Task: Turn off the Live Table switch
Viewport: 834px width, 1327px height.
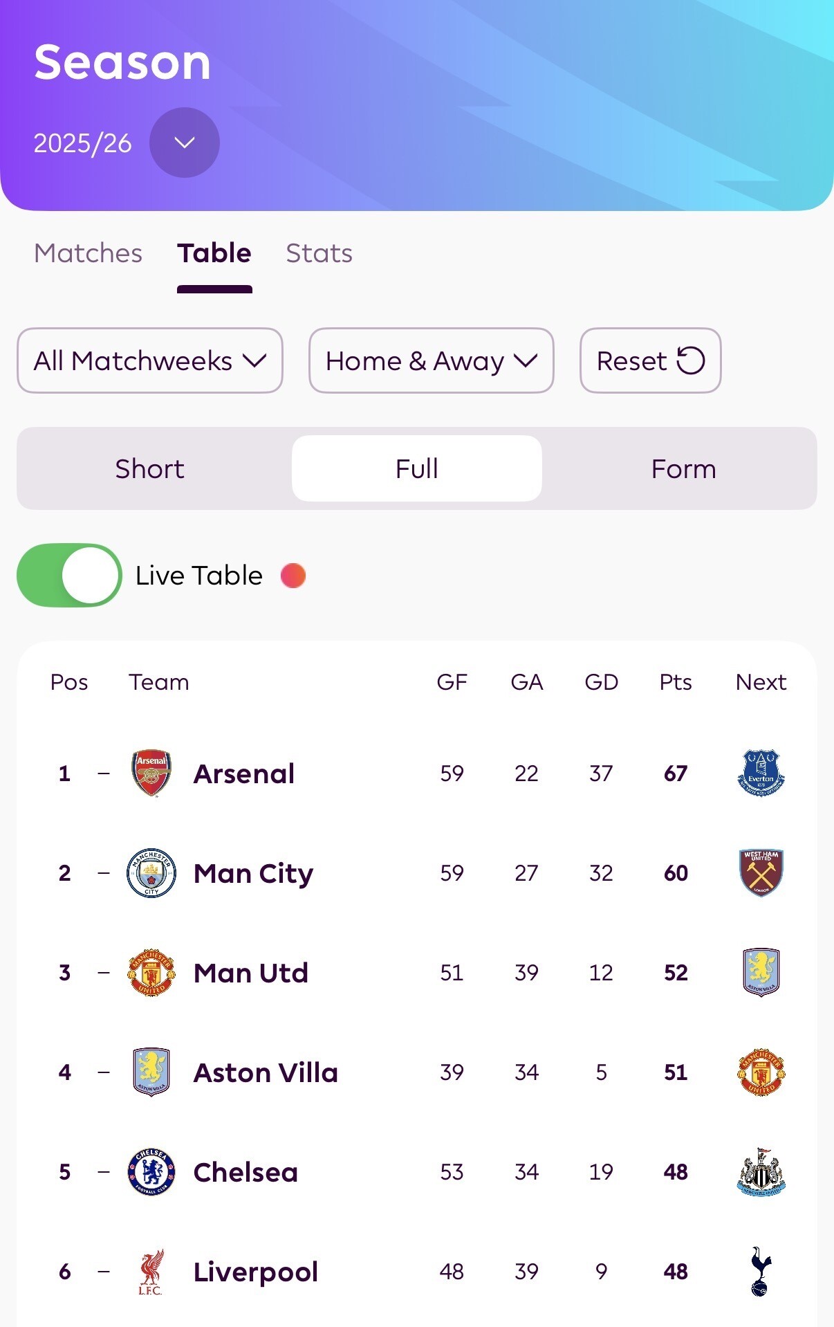Action: pyautogui.click(x=69, y=575)
